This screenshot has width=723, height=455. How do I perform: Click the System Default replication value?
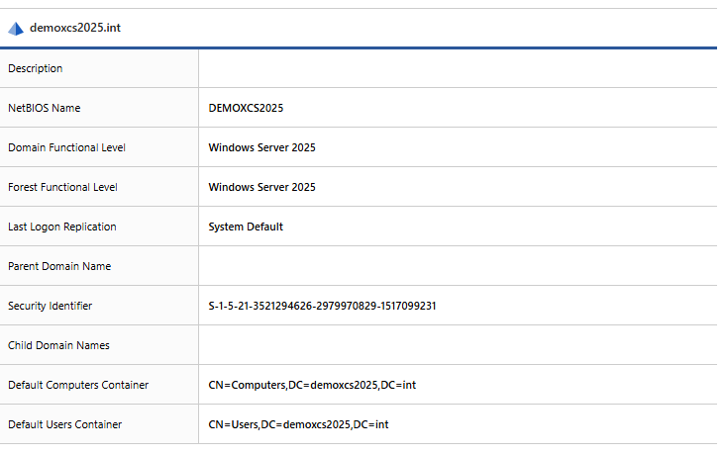tap(246, 227)
